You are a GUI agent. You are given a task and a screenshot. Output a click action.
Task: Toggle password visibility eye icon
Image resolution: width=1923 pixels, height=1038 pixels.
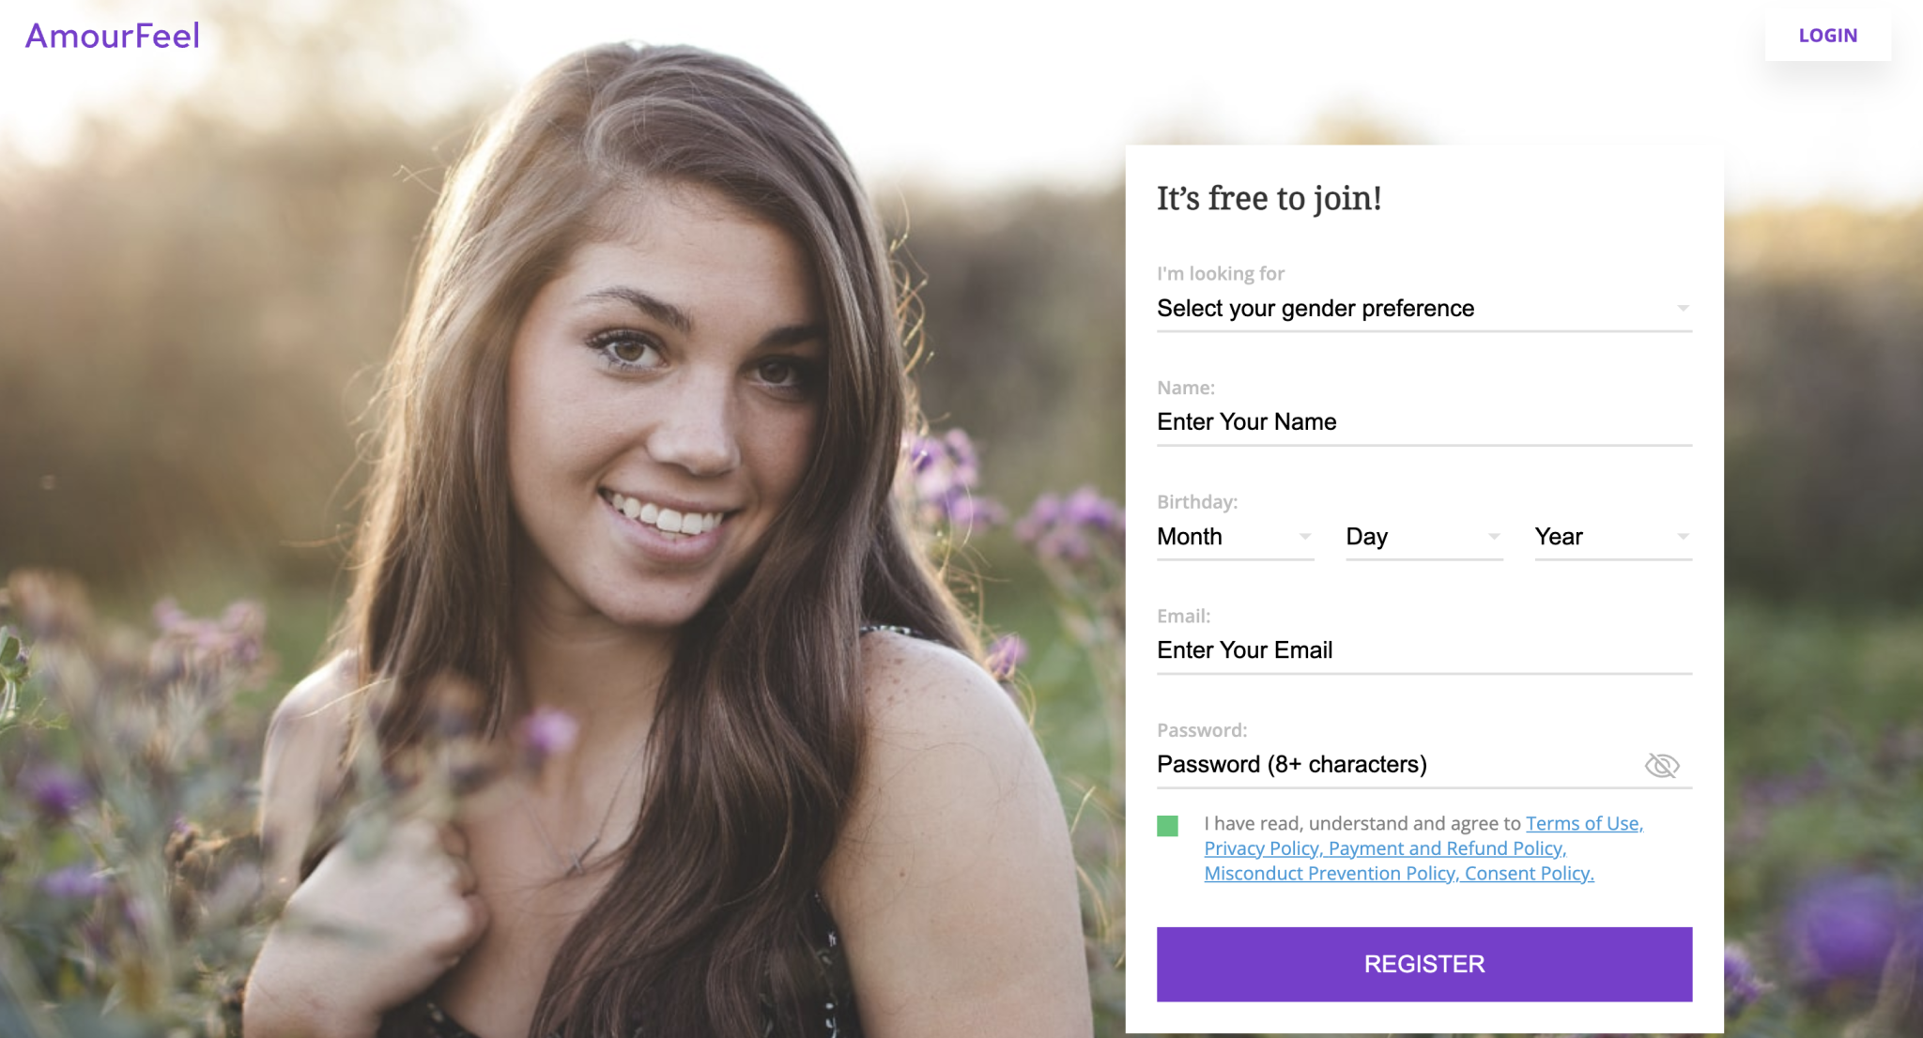pos(1661,765)
